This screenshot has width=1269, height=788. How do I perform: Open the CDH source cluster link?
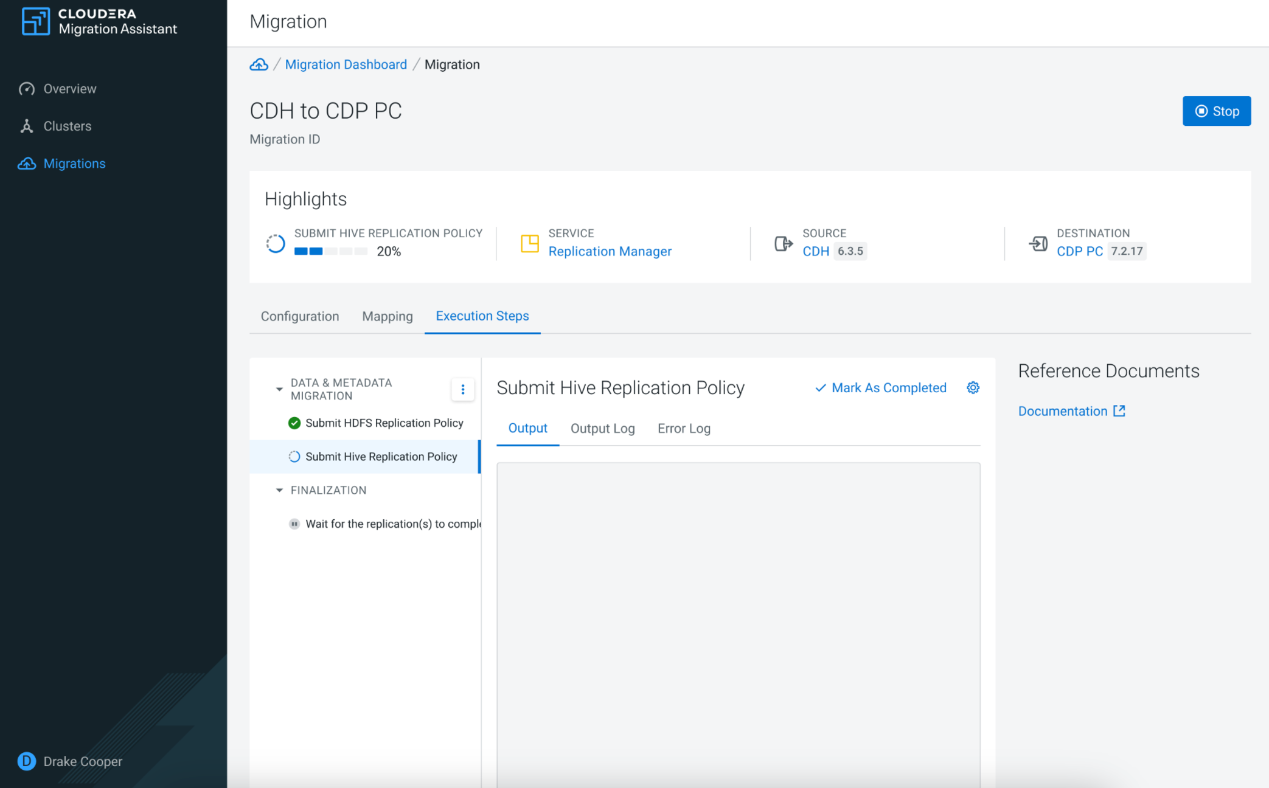tap(815, 251)
